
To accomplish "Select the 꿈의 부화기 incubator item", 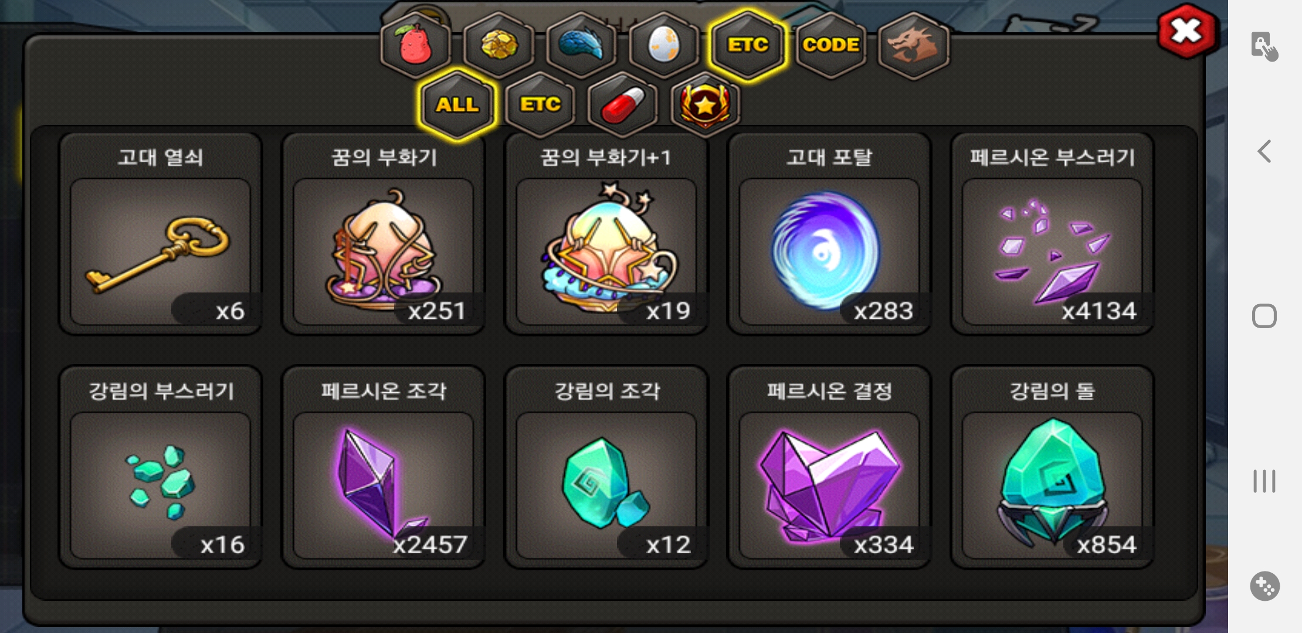I will pos(383,234).
